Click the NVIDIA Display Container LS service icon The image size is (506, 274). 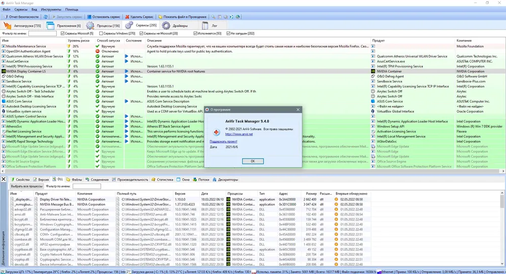[x=4, y=71]
